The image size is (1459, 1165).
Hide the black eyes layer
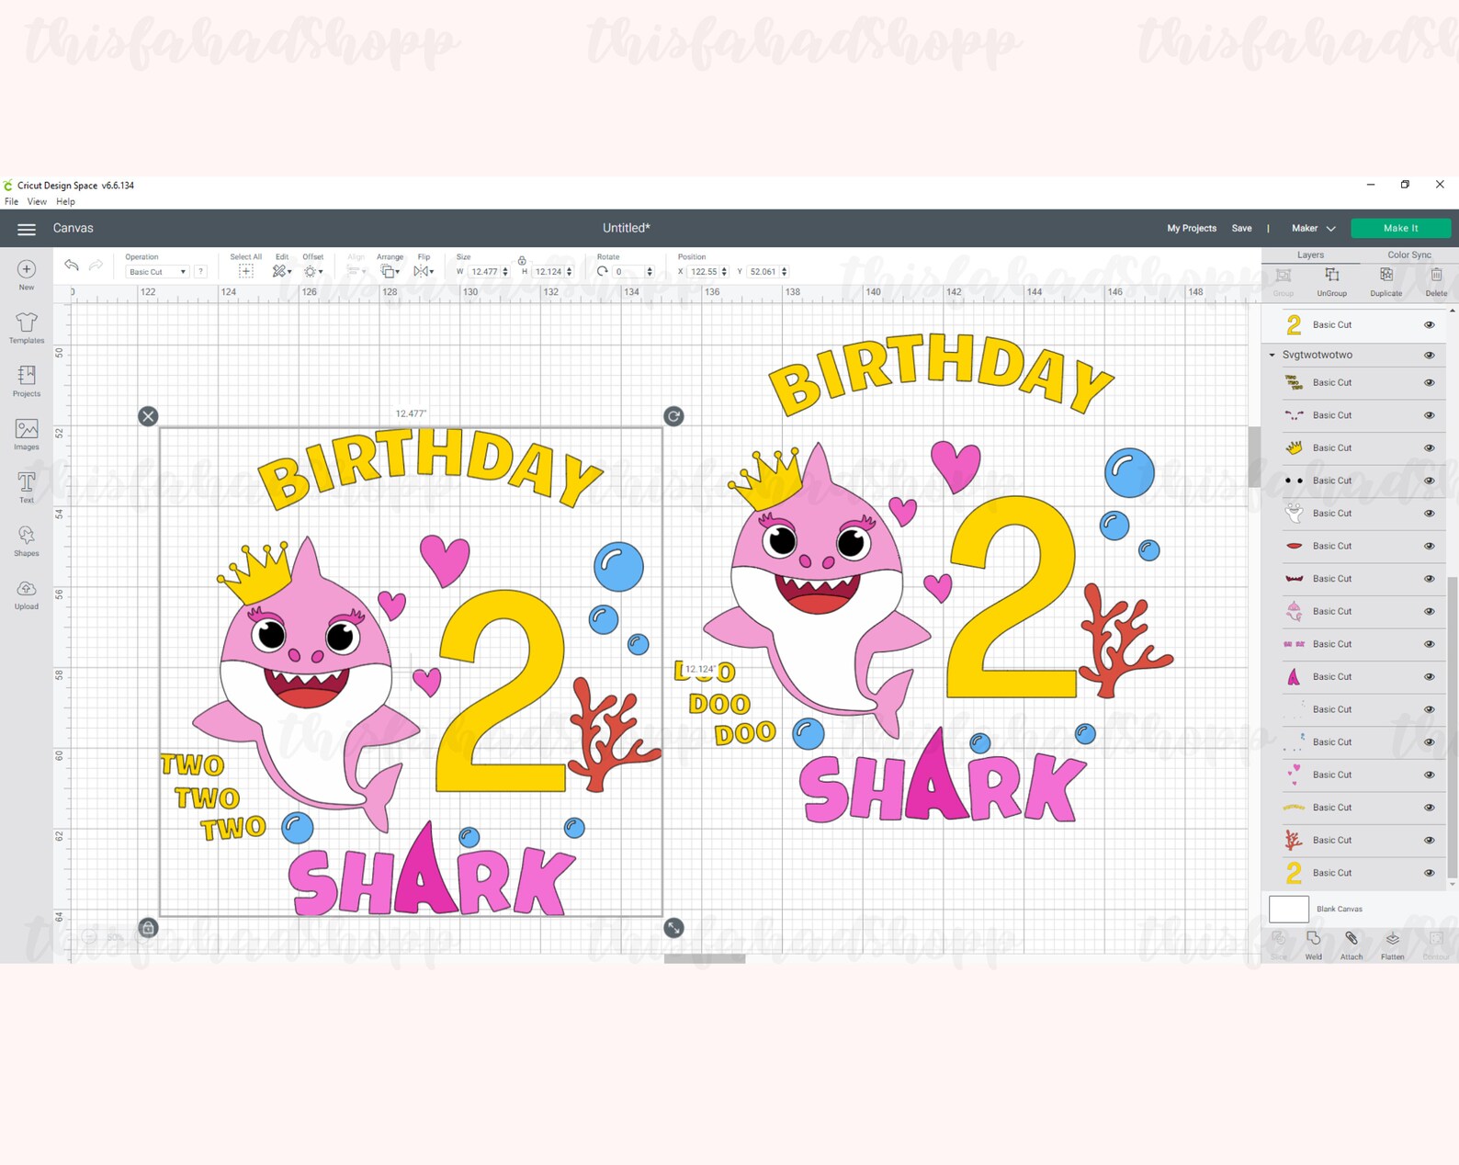tap(1430, 481)
